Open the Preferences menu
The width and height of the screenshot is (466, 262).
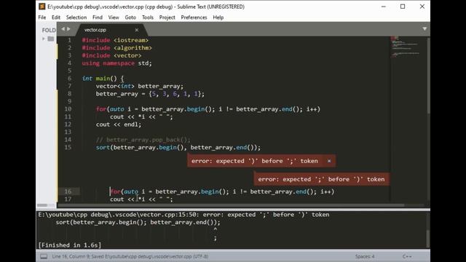[194, 17]
